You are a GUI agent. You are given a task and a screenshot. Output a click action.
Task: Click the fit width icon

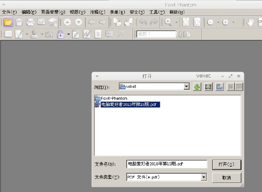pos(197,22)
